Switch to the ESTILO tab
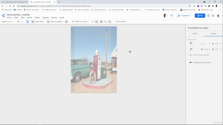Image resolution: width=223 pixels, height=125 pixels. point(214,34)
